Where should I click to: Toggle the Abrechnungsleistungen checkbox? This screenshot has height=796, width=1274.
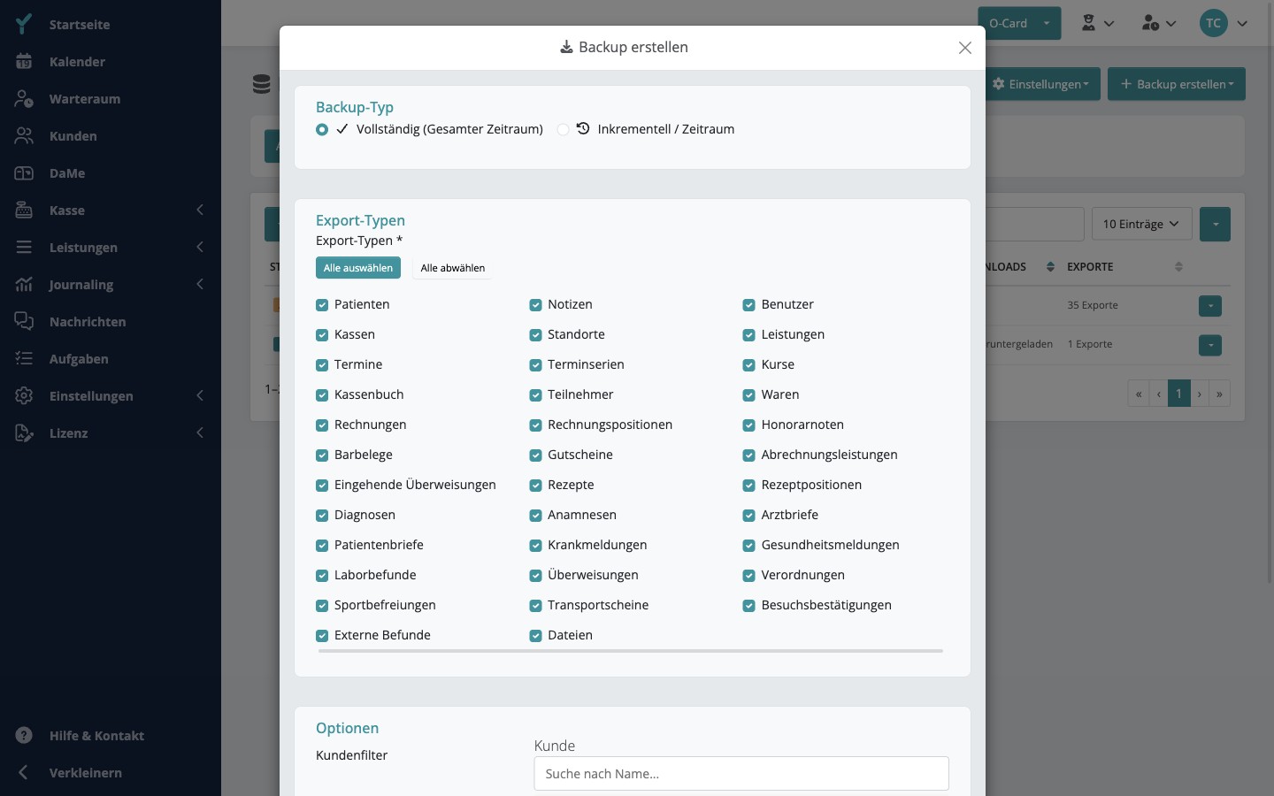[748, 455]
